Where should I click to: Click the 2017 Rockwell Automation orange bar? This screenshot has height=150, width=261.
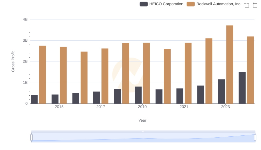click(105, 76)
